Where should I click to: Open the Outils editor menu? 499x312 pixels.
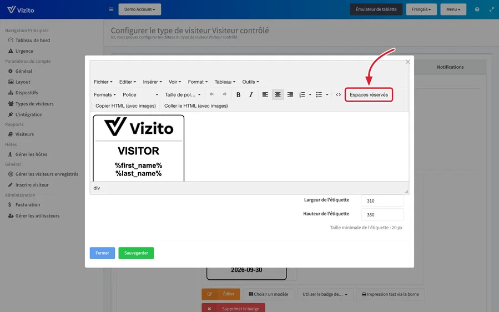pyautogui.click(x=251, y=82)
